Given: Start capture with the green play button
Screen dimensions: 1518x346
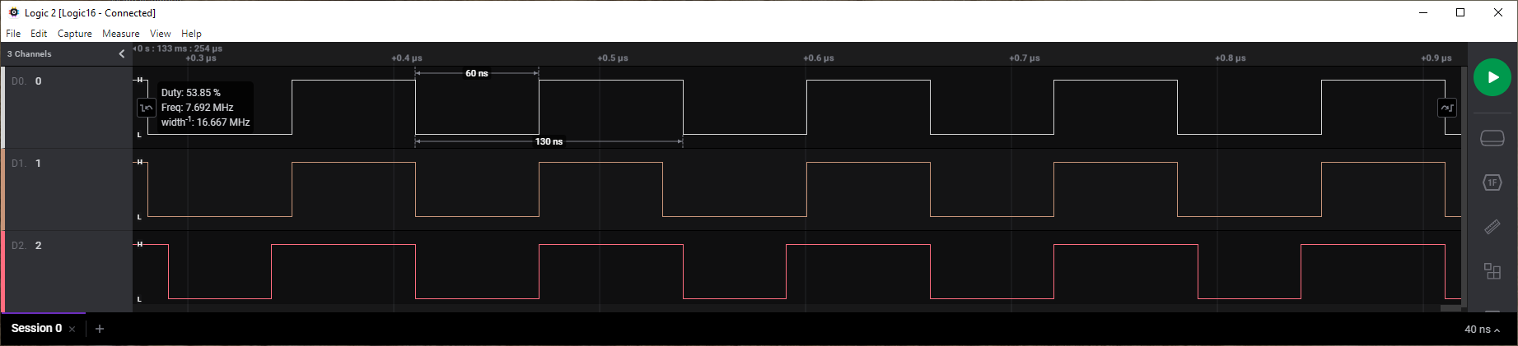Looking at the screenshot, I should (1492, 77).
